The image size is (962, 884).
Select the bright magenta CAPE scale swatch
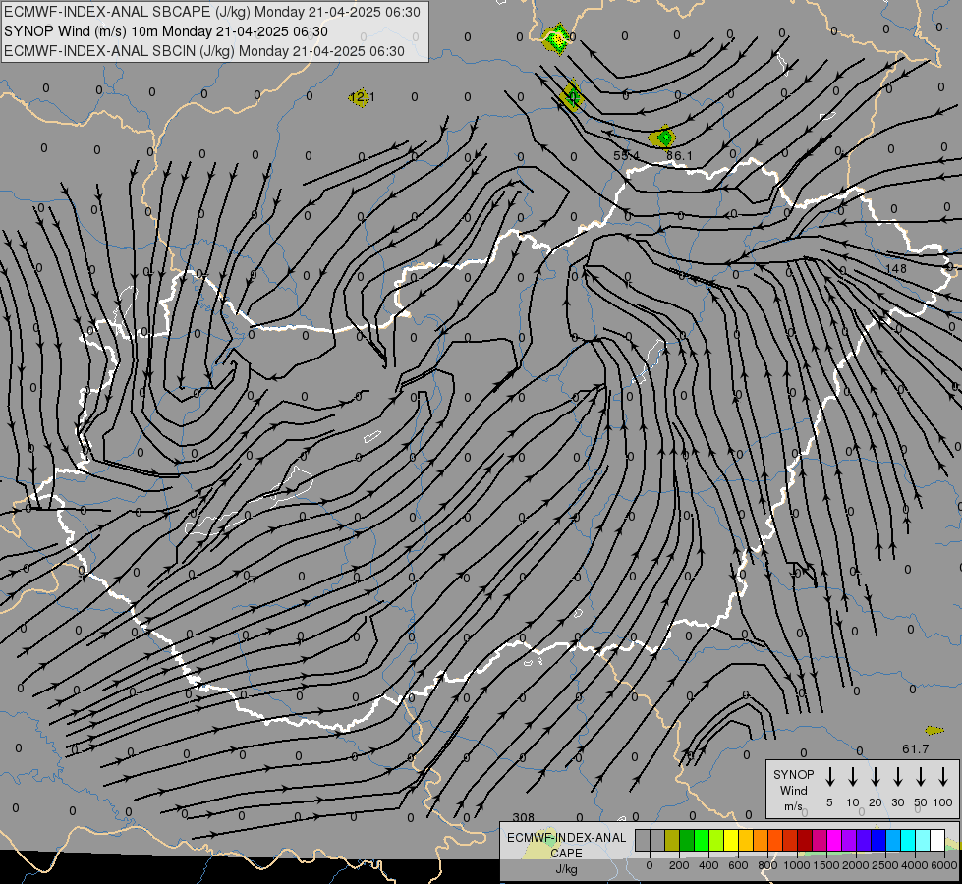point(834,841)
